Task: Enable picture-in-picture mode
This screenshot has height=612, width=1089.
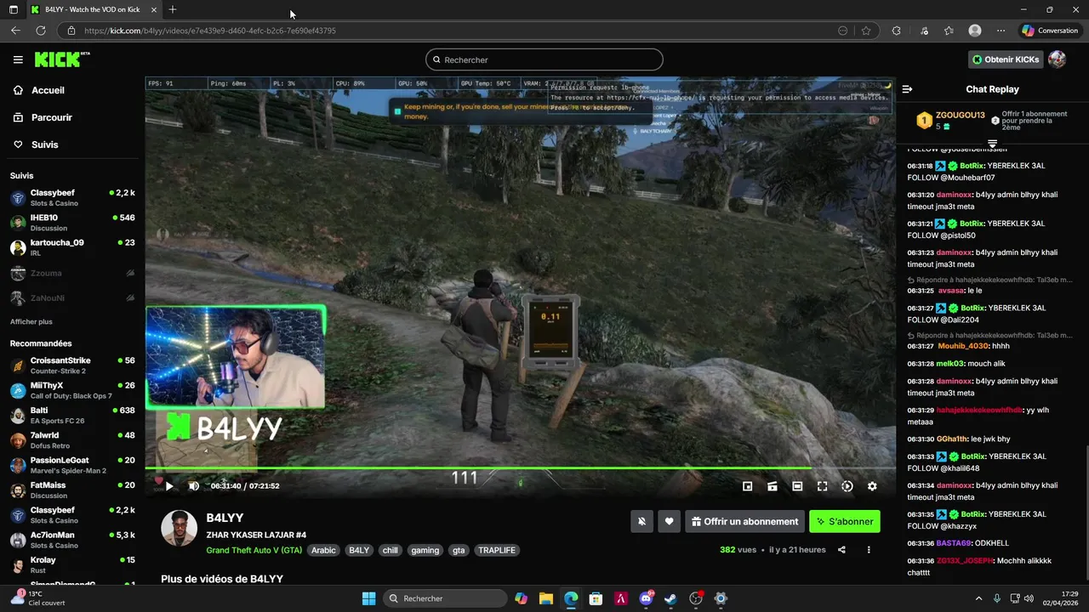Action: [x=747, y=486]
